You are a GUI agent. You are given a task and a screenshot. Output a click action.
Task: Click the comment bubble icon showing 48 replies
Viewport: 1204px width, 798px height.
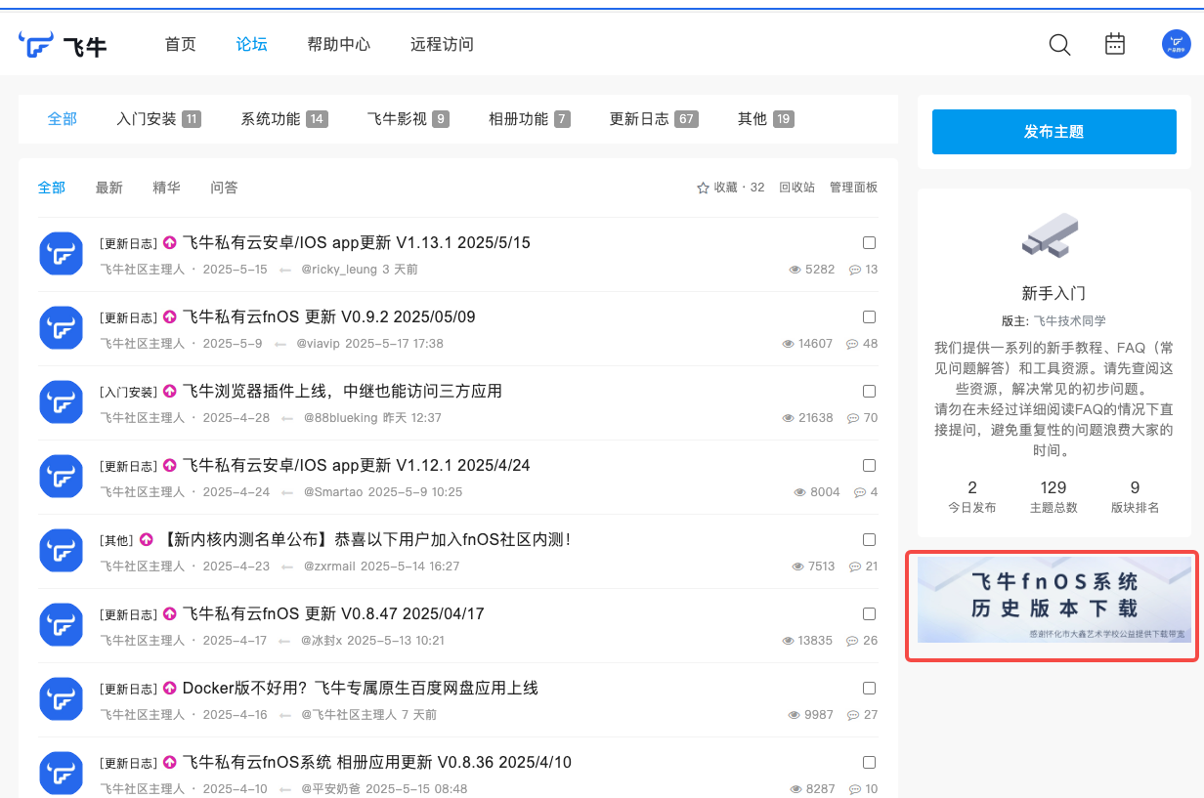[852, 344]
